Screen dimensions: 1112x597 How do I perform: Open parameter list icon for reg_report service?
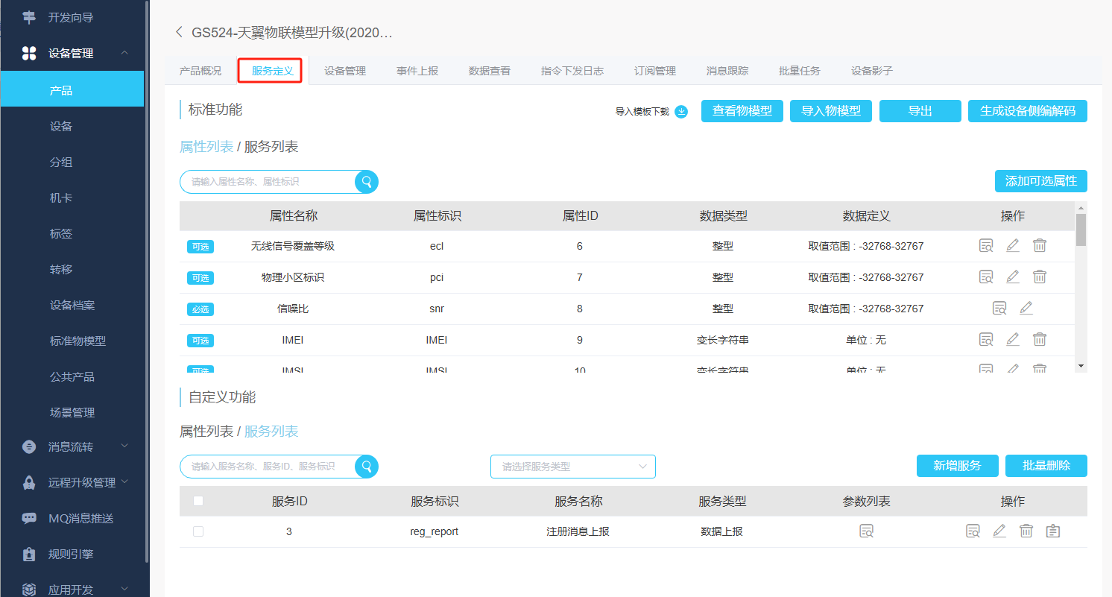point(866,531)
